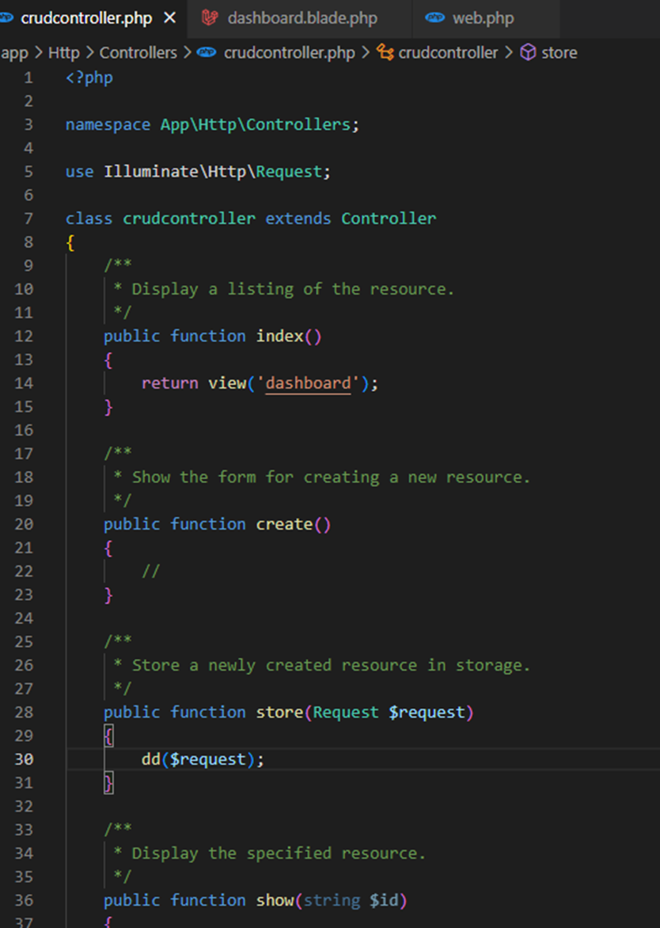The width and height of the screenshot is (660, 928).
Task: Click 'crudcontroller' class name on line 7
Action: (x=189, y=219)
